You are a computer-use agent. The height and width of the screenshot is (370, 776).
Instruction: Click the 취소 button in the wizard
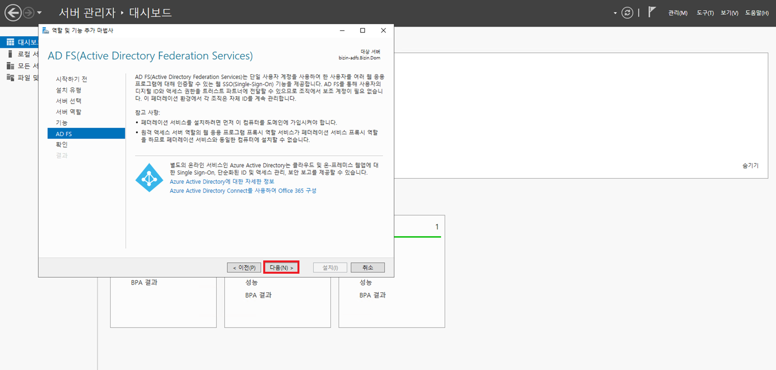tap(368, 268)
